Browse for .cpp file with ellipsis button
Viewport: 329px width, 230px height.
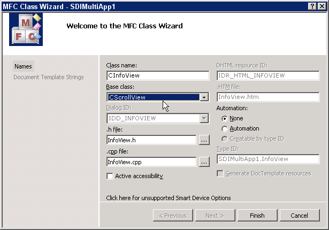coord(204,162)
